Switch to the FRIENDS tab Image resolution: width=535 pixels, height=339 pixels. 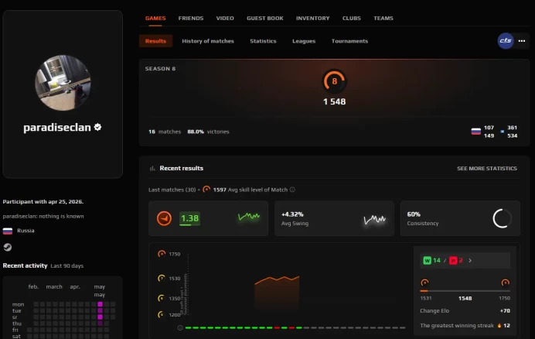191,18
